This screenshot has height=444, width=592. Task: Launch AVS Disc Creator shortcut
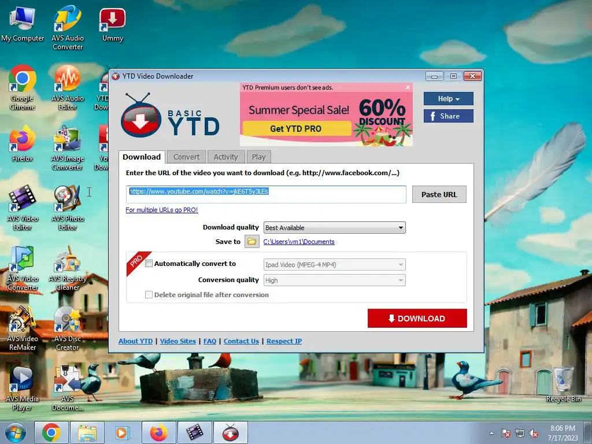click(68, 328)
